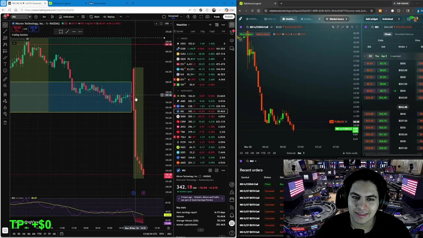Click the Market hours pill
Viewport: 423px width, 238px height.
[x=337, y=19]
